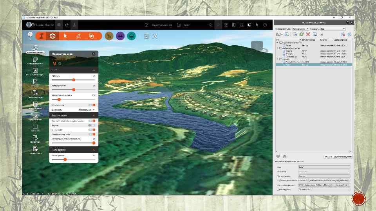Toggle the switch above the Нормальная dropdown

coord(92,105)
